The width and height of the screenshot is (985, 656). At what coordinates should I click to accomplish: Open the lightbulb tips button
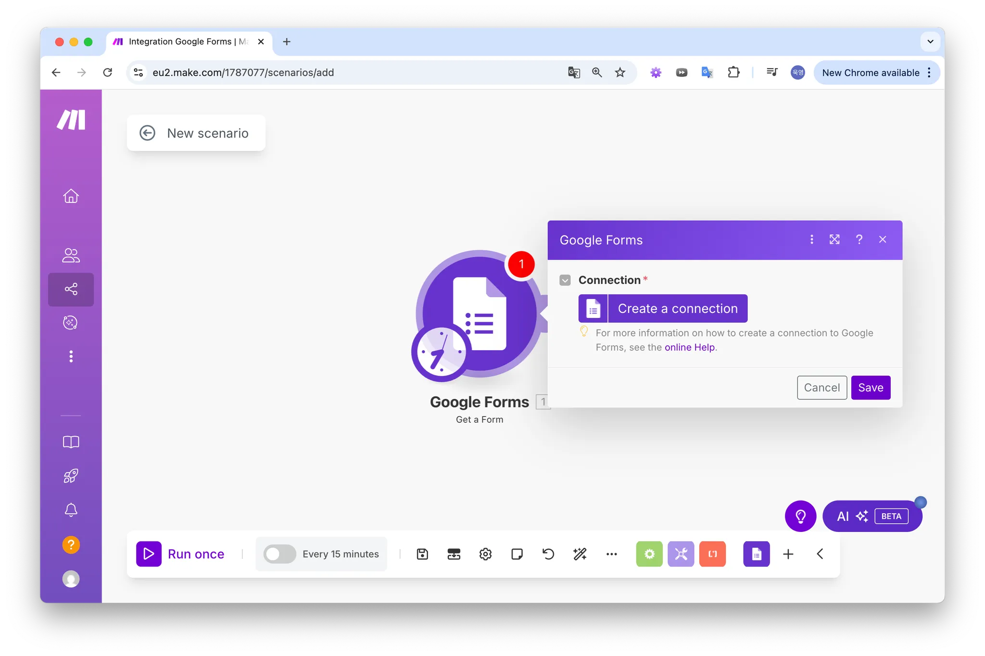800,516
